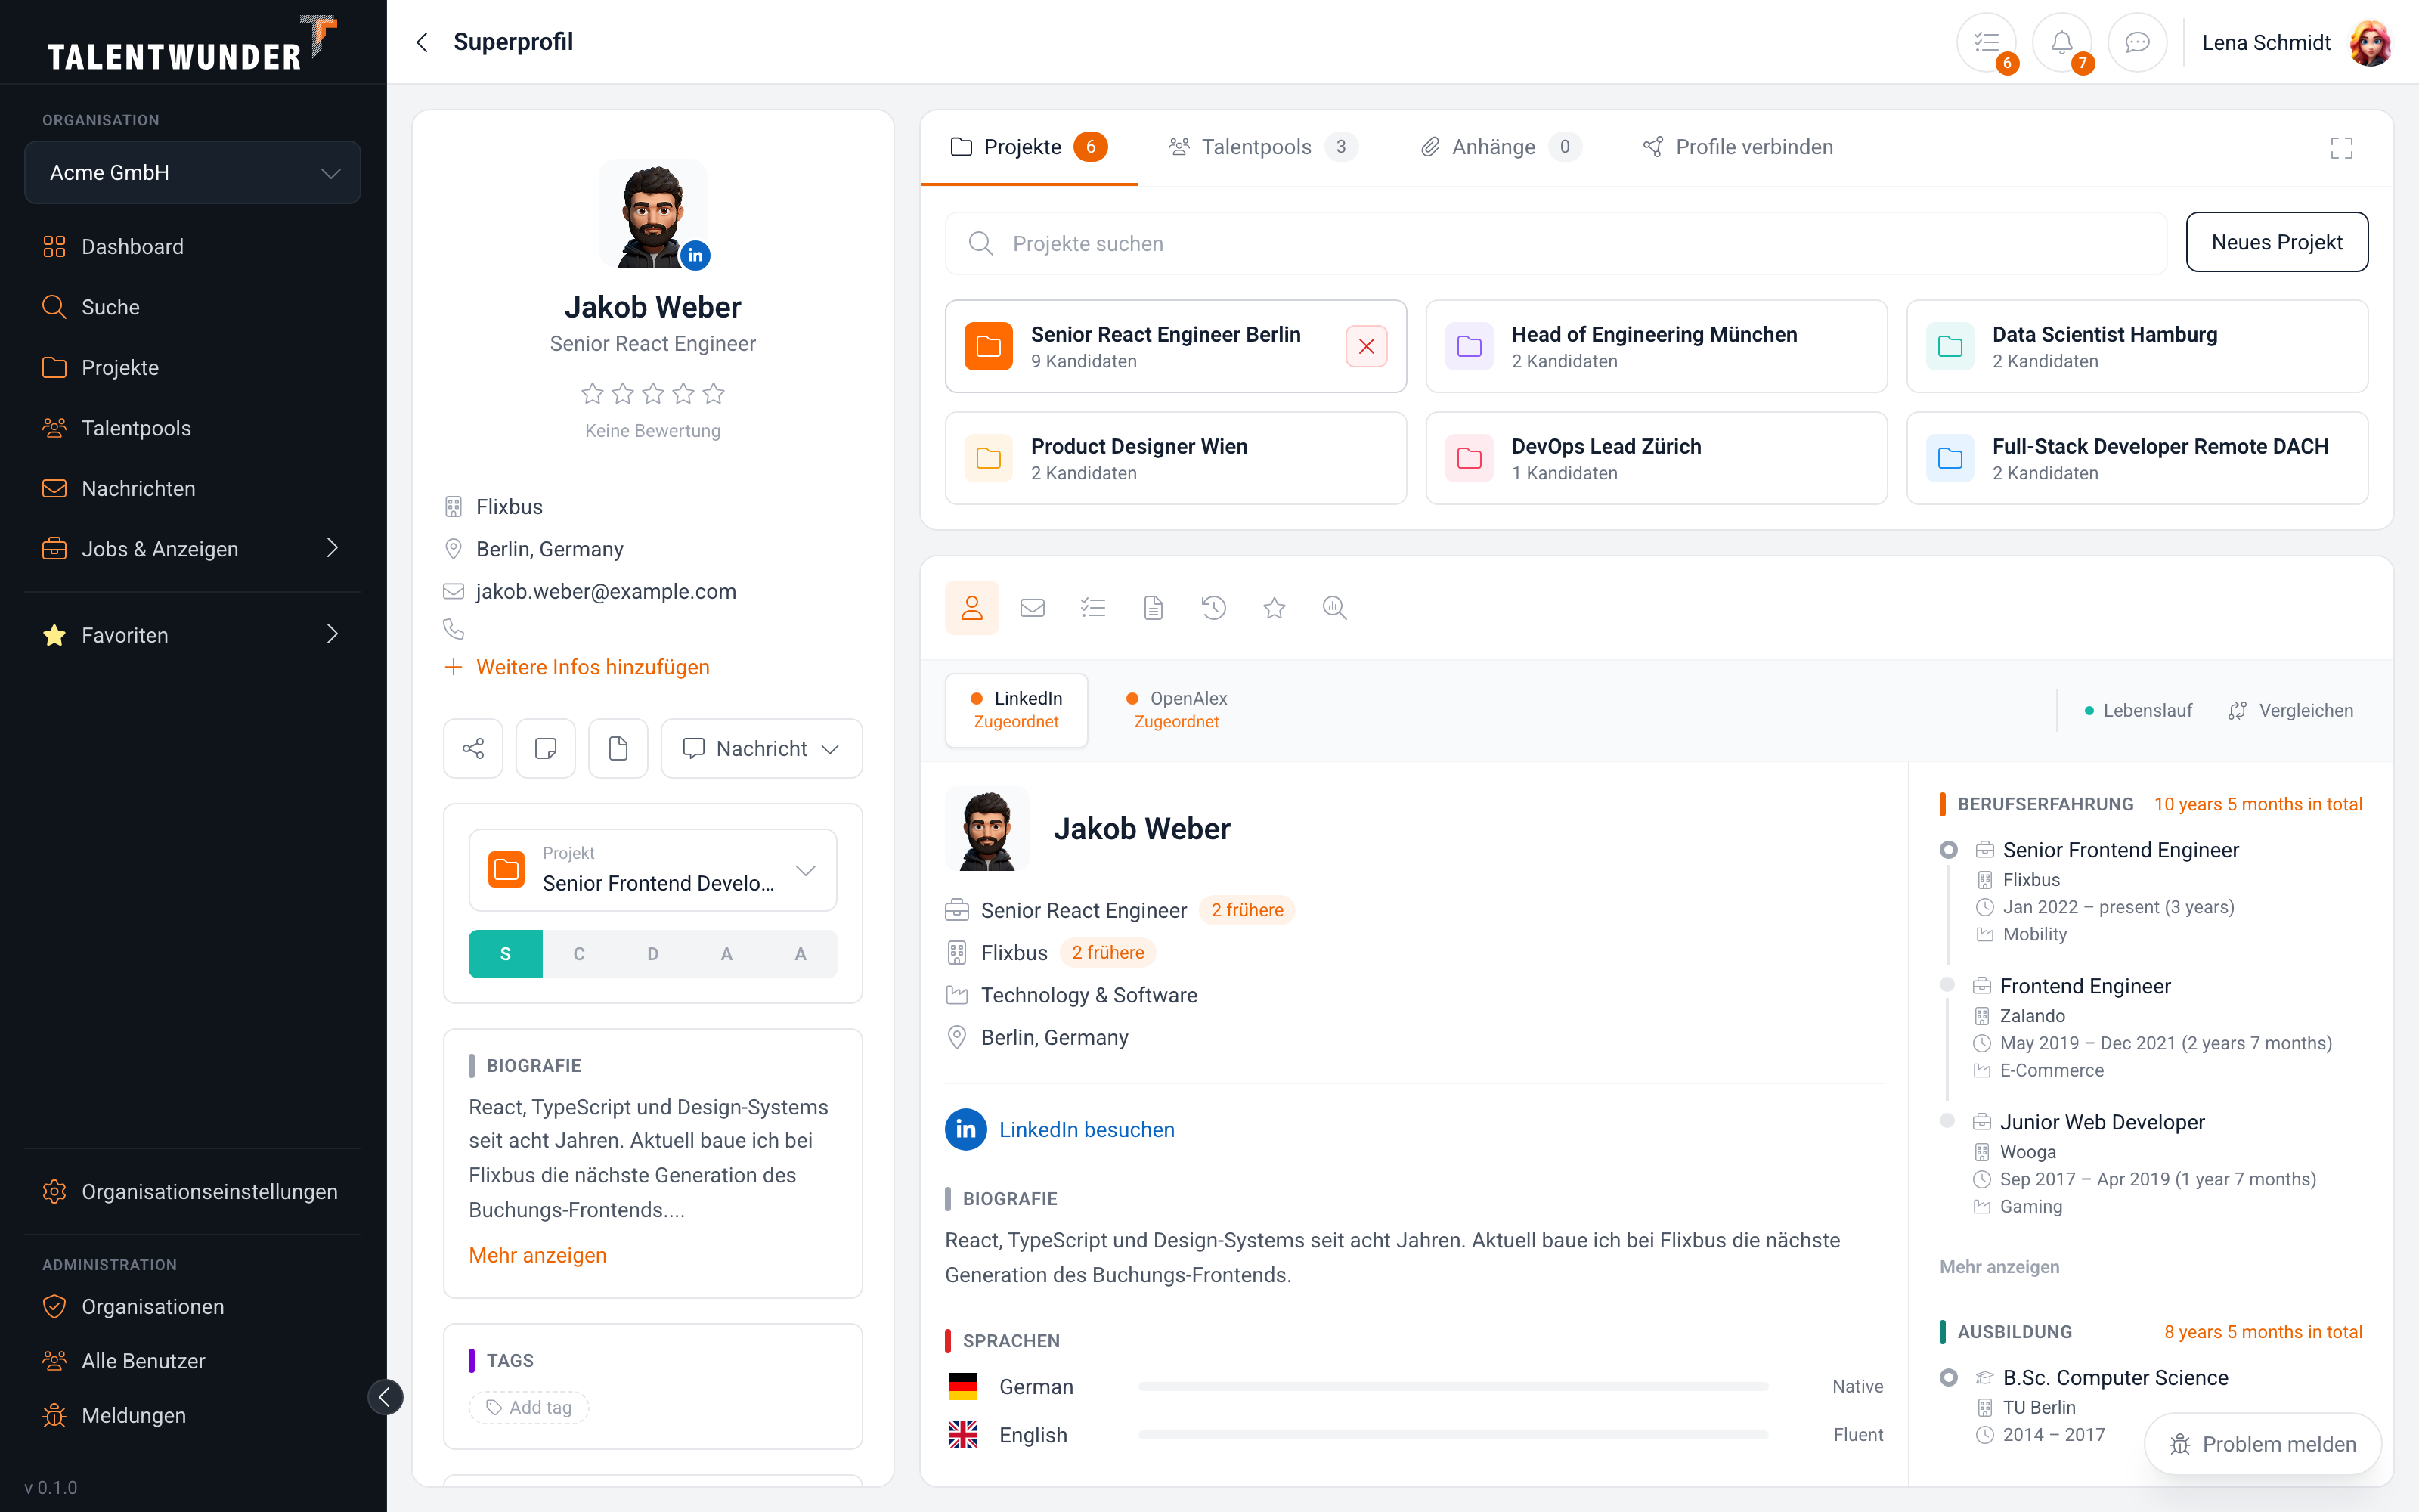Rate candidate with the first star
Screen dimensions: 2419x1512
593,393
